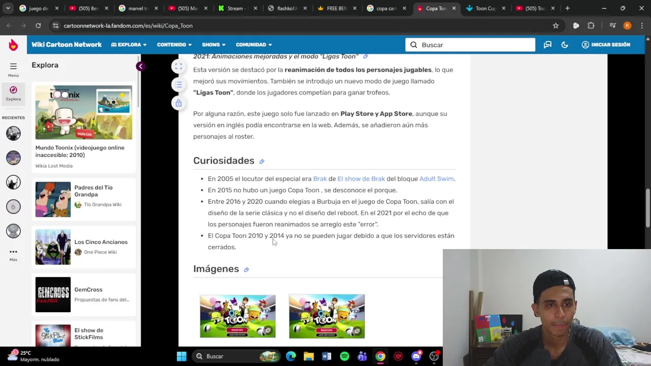Open Microsoft Edge from taskbar

291,356
